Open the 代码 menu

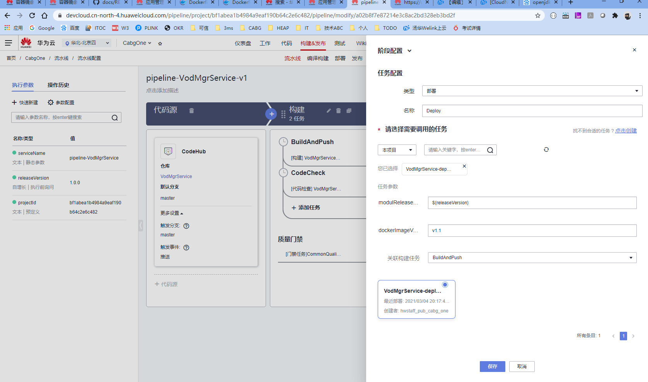(286, 43)
